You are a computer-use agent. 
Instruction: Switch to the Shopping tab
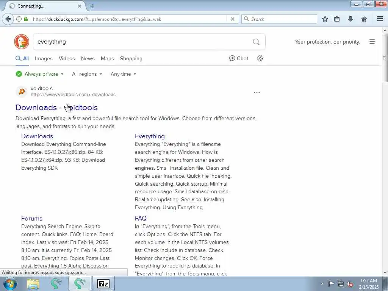pos(131,58)
